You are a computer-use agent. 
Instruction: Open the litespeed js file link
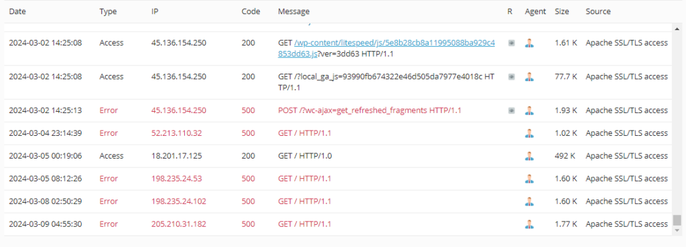coord(387,48)
